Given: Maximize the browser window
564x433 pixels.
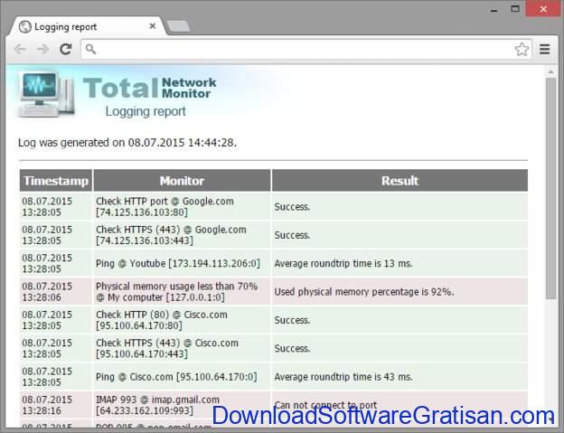Looking at the screenshot, I should tap(515, 9).
